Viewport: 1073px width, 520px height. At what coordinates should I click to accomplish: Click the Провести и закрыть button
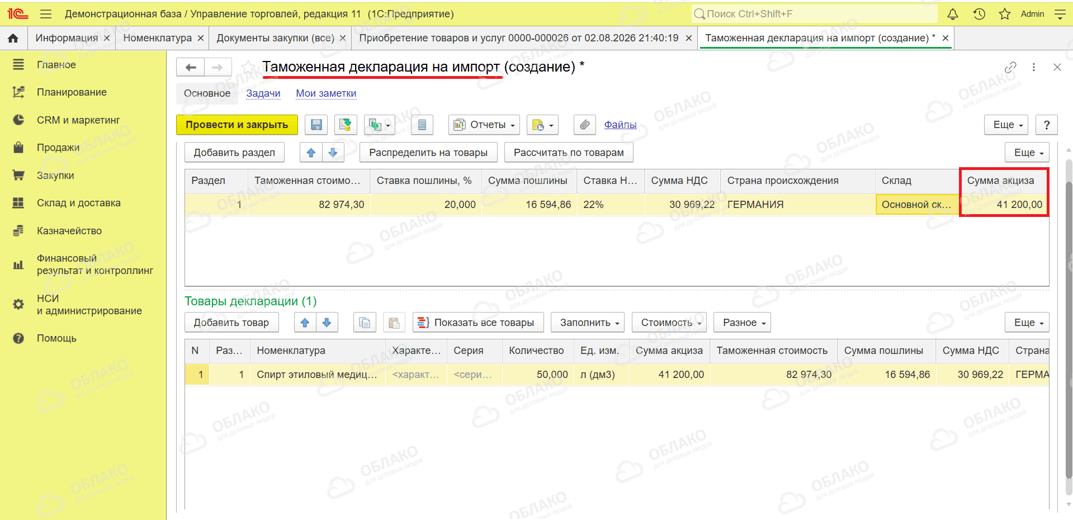pos(237,125)
